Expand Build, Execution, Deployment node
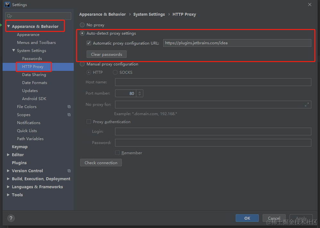The height and width of the screenshot is (228, 320). point(8,179)
